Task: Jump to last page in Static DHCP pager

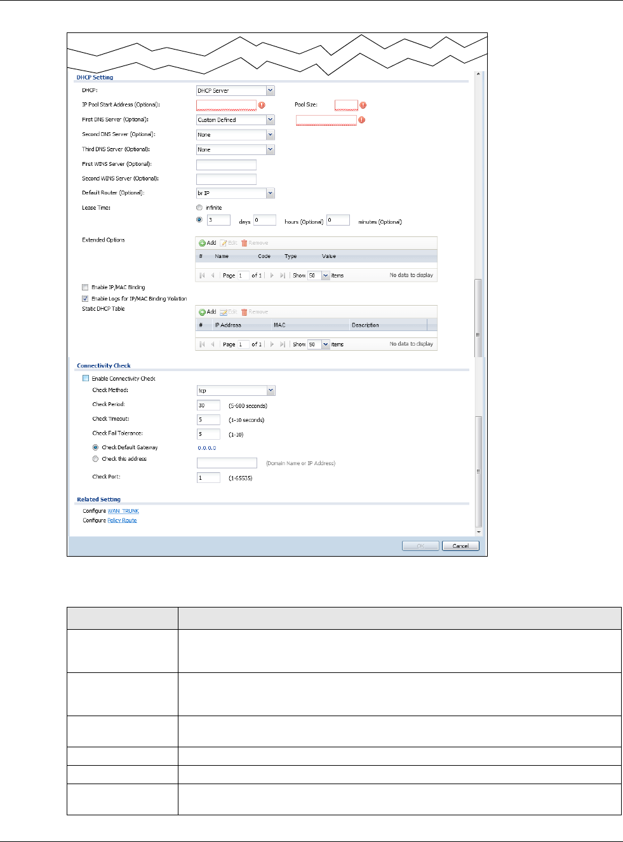Action: (x=283, y=344)
